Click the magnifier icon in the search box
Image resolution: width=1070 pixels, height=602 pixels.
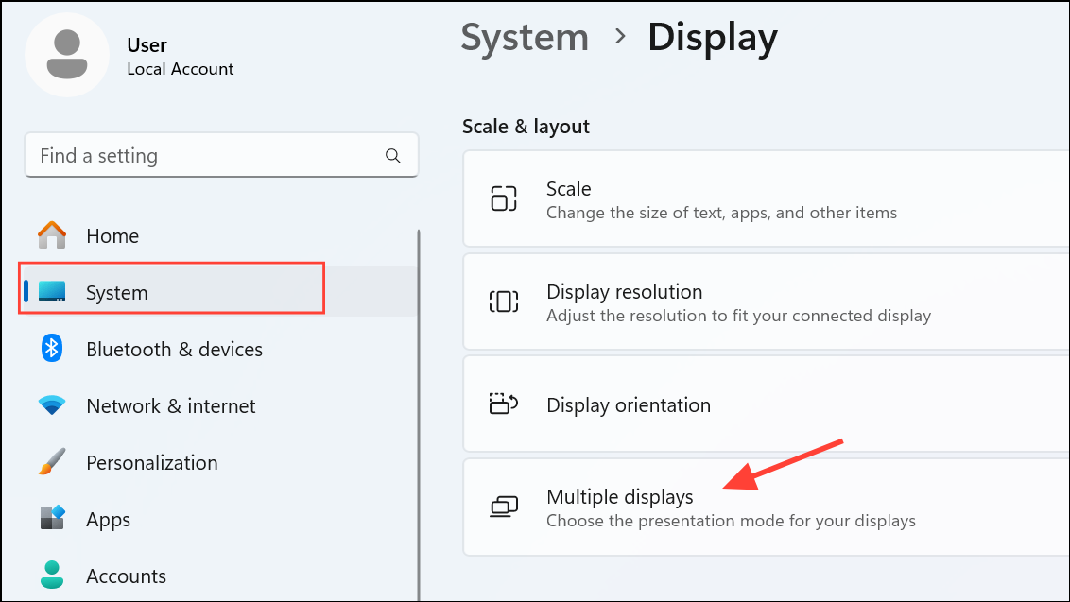pyautogui.click(x=393, y=156)
